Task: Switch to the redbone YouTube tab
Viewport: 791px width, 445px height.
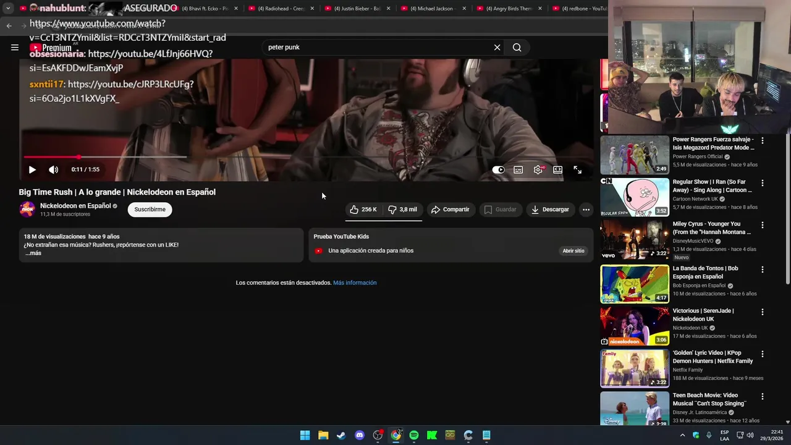Action: 579,9
